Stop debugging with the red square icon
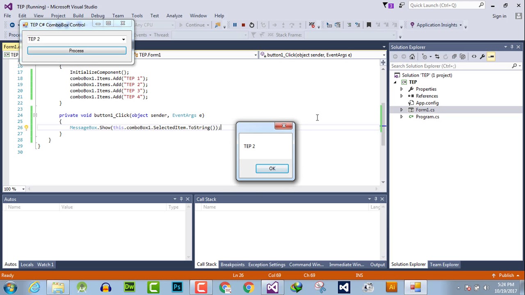The image size is (525, 295). point(243,25)
